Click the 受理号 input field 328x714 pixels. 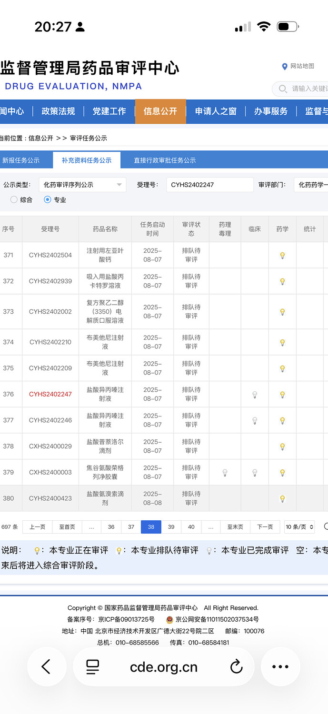pos(209,185)
